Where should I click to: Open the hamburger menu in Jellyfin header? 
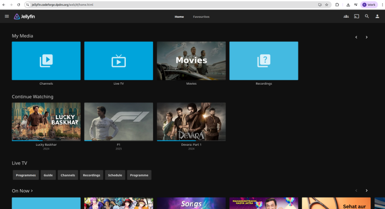click(7, 16)
